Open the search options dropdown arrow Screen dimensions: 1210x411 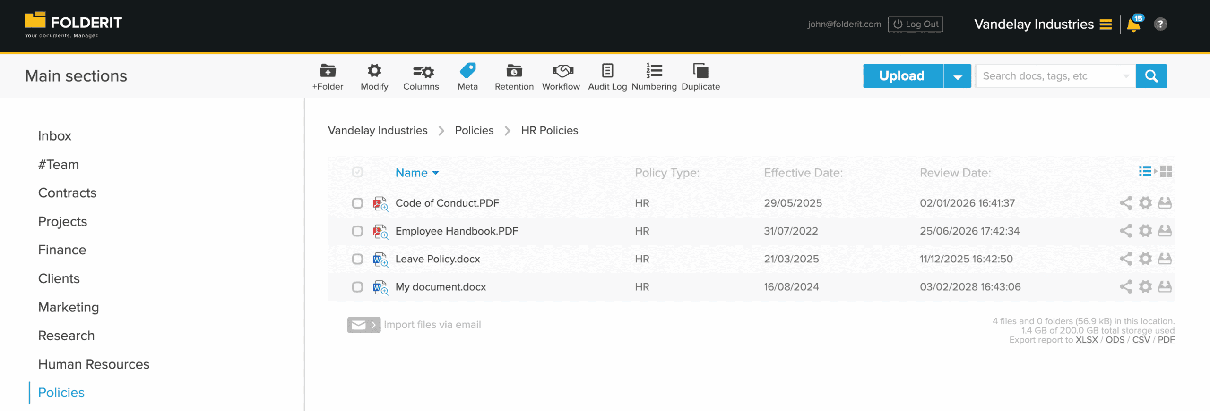(1126, 76)
